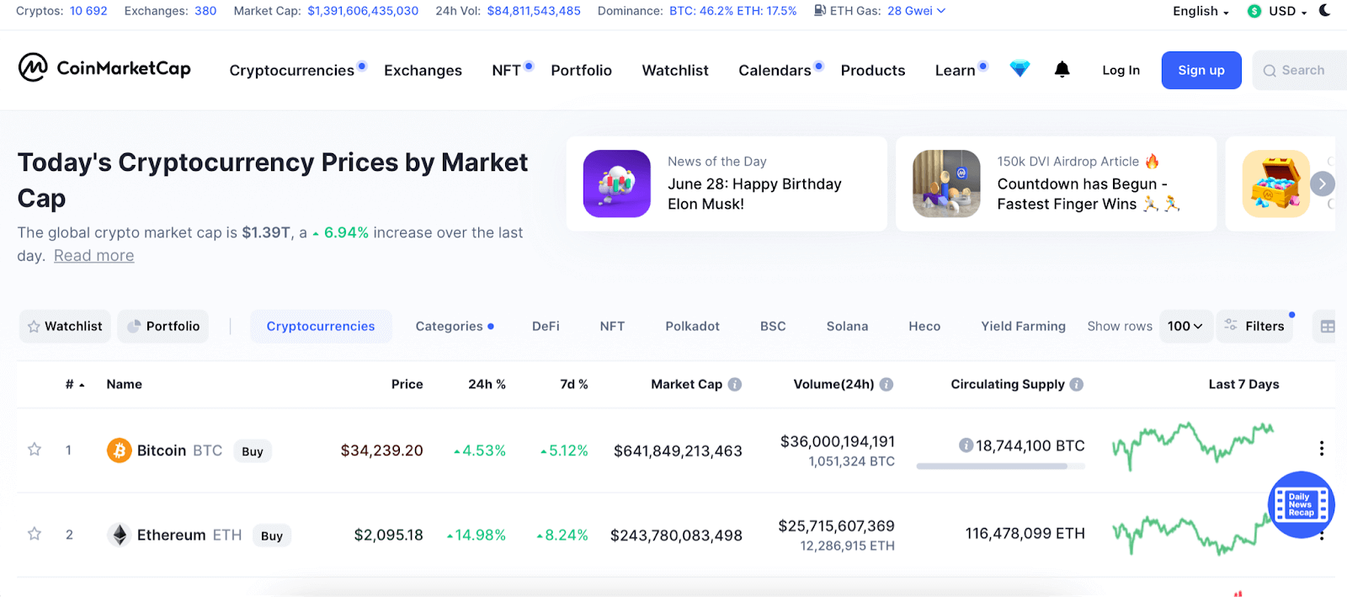The image size is (1347, 597).
Task: Click the USD currency dollar icon
Action: click(1254, 11)
